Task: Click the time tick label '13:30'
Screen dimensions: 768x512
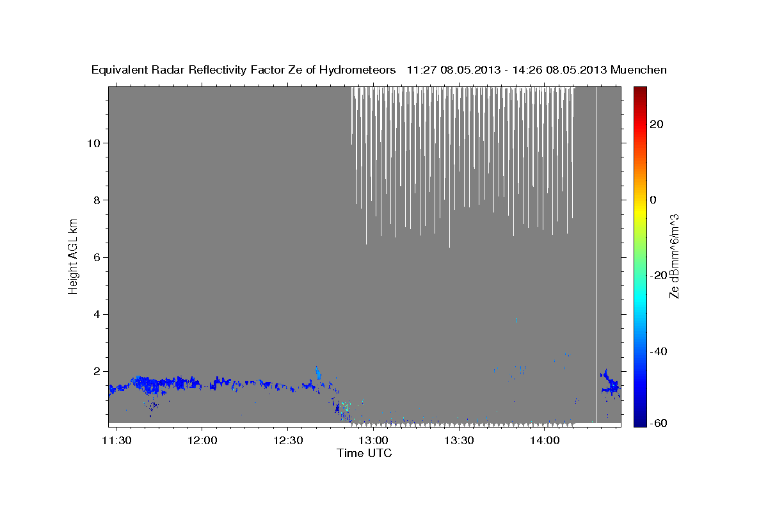Action: tap(458, 440)
